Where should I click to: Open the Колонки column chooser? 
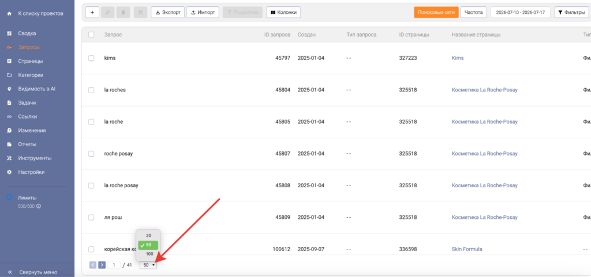[283, 13]
